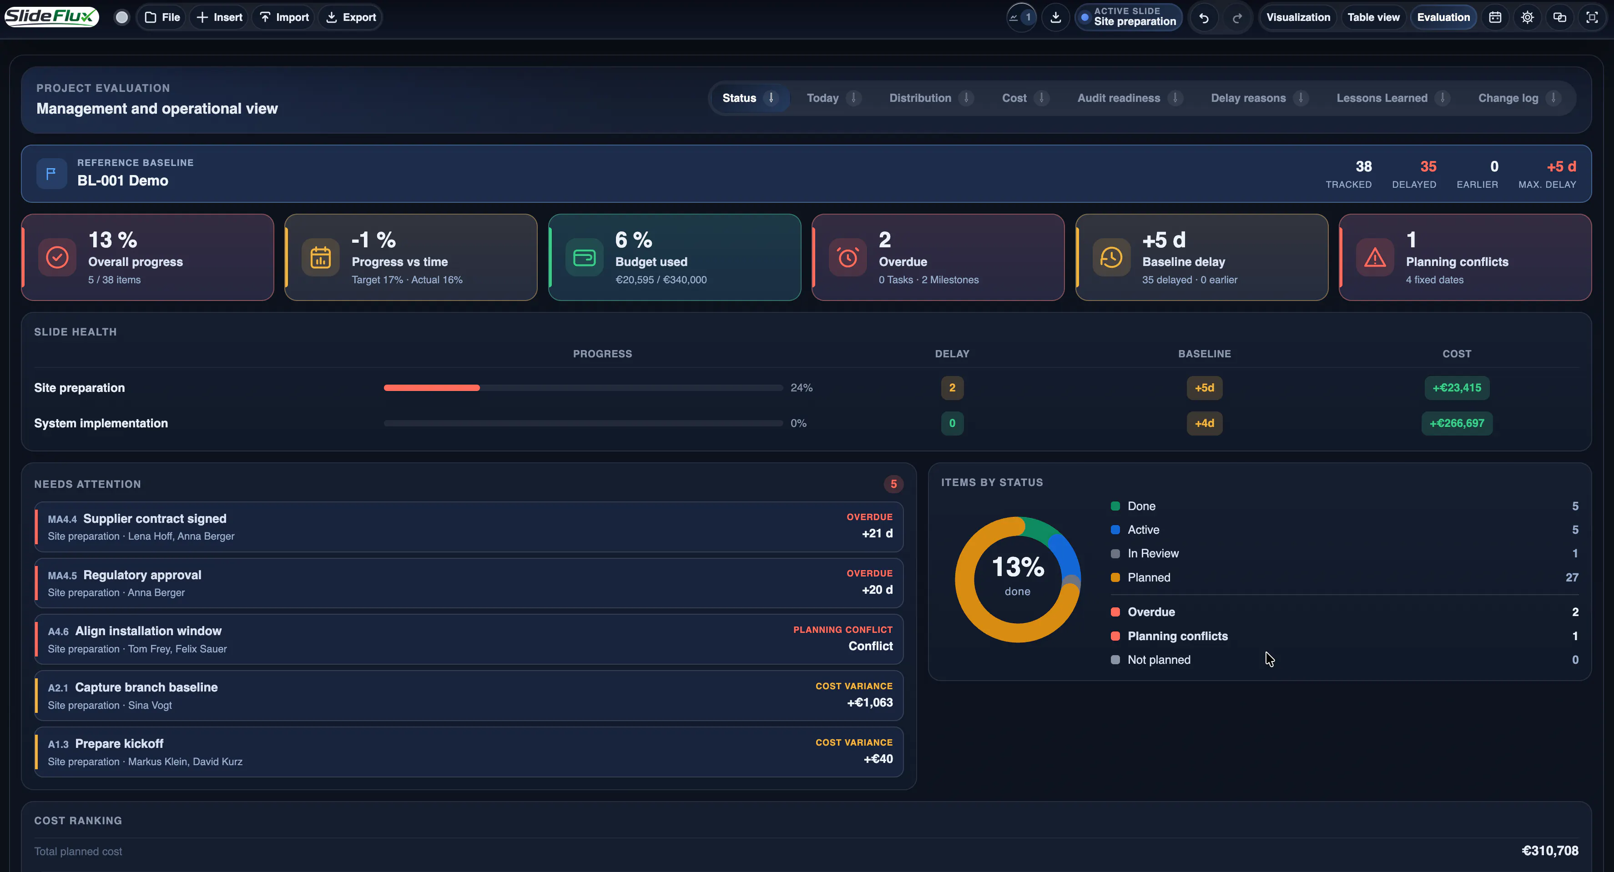Screen dimensions: 1614x872
Task: Click the SlideFlux logo
Action: pos(51,17)
